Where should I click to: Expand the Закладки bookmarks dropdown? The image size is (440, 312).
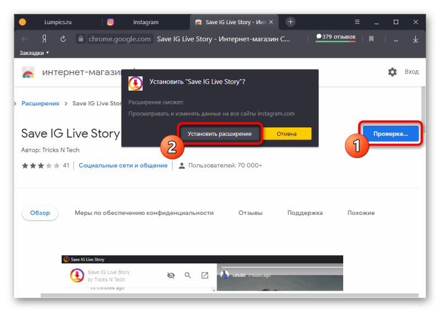(34, 53)
